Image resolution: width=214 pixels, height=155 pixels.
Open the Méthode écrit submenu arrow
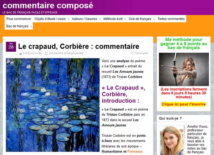click(x=125, y=19)
